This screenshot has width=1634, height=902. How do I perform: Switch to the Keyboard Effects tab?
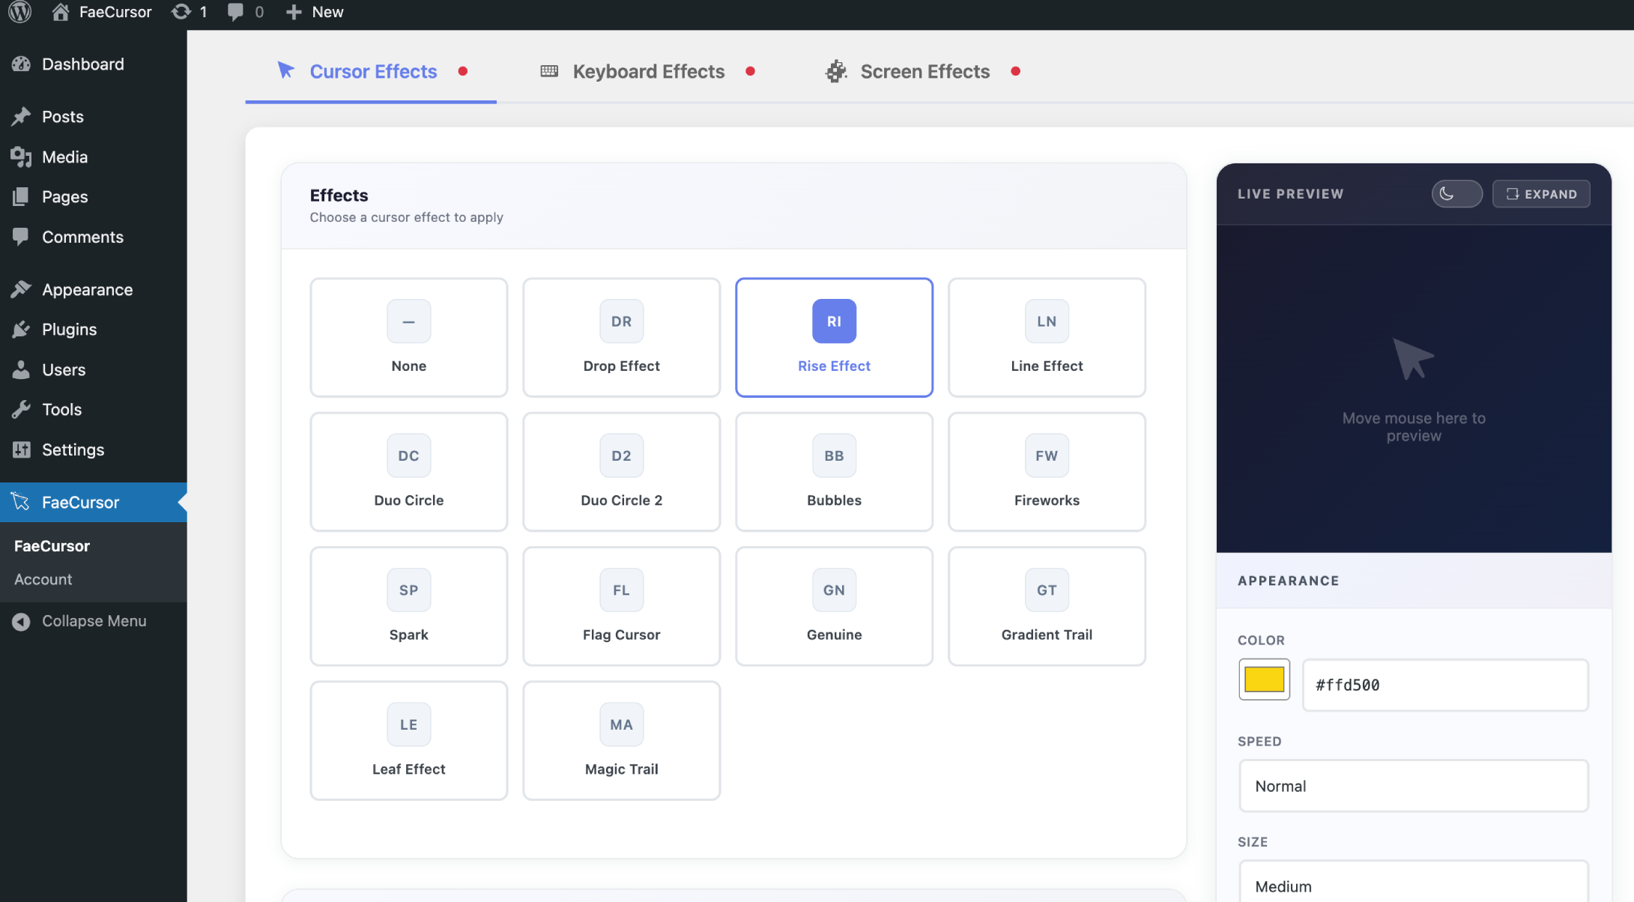click(648, 71)
